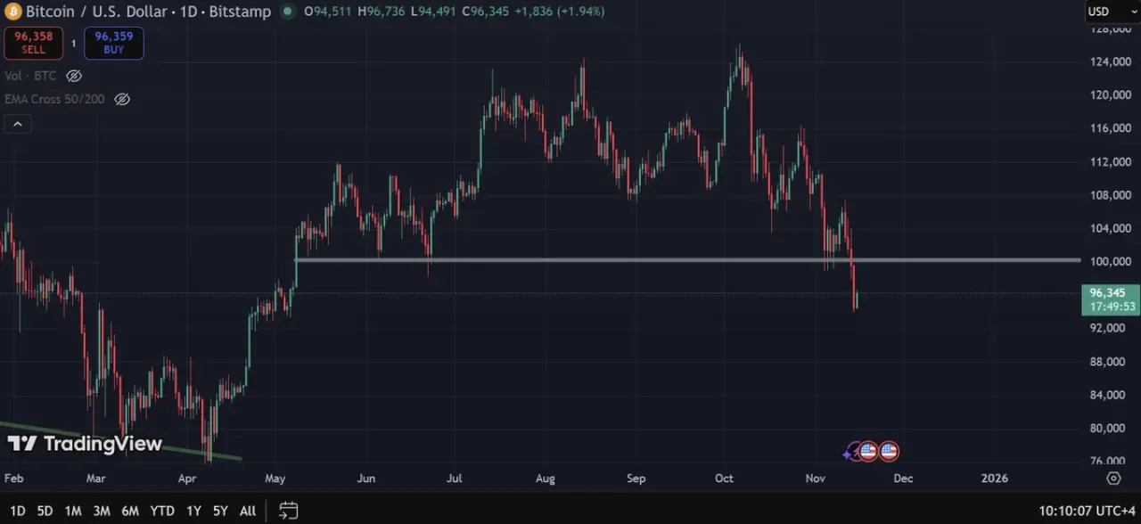Toggle EMA Cross 50/200 visibility eye

coord(122,99)
